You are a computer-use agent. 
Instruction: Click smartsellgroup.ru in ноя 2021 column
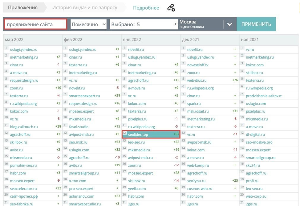[x=261, y=158]
